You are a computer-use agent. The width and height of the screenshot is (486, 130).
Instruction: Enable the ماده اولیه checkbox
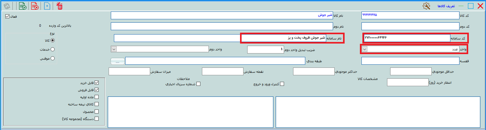click(x=96, y=97)
